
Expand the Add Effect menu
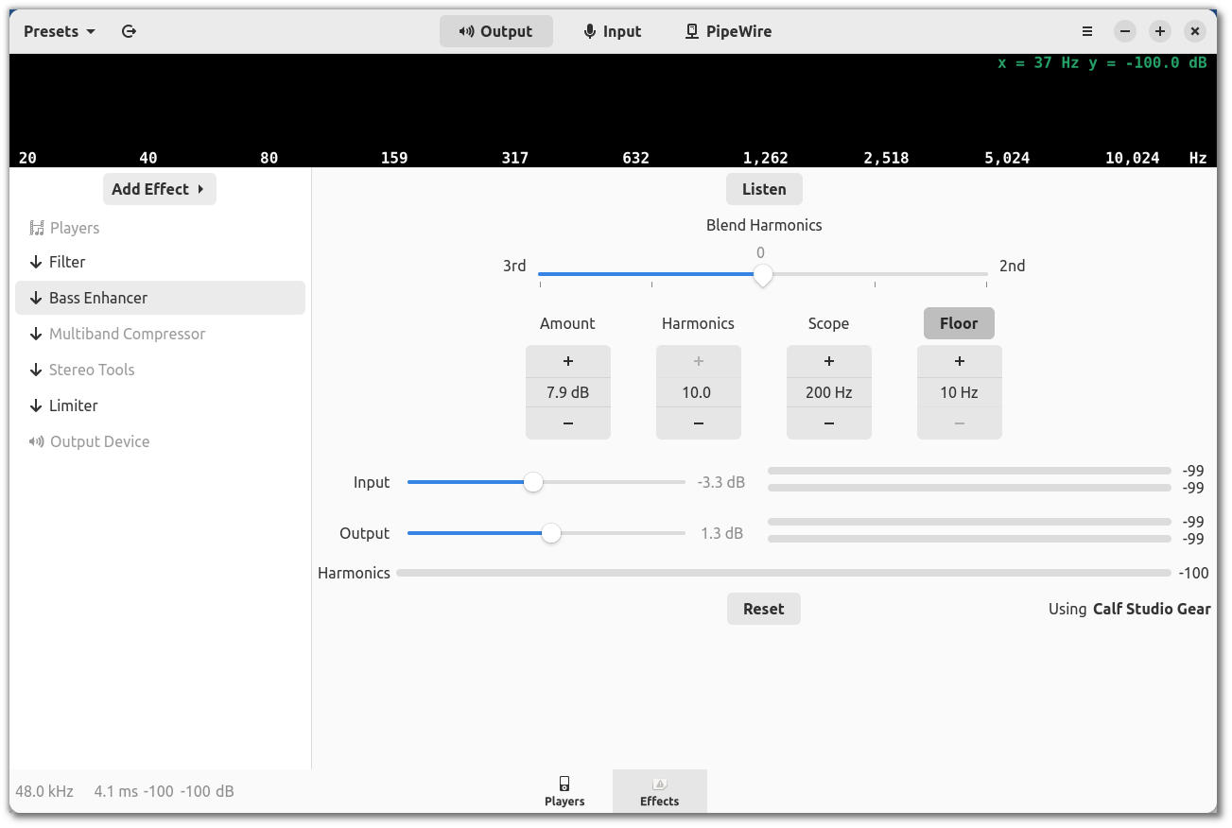(159, 189)
